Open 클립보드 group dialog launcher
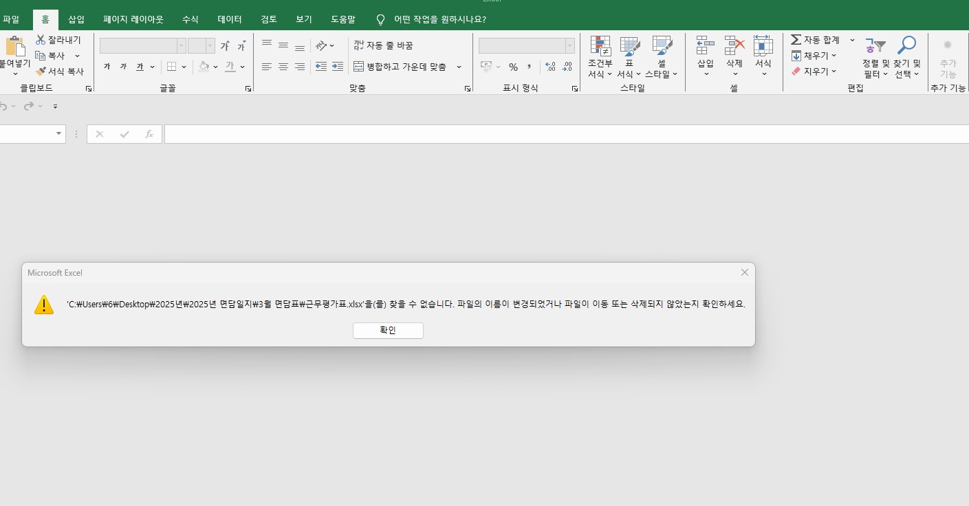 88,89
